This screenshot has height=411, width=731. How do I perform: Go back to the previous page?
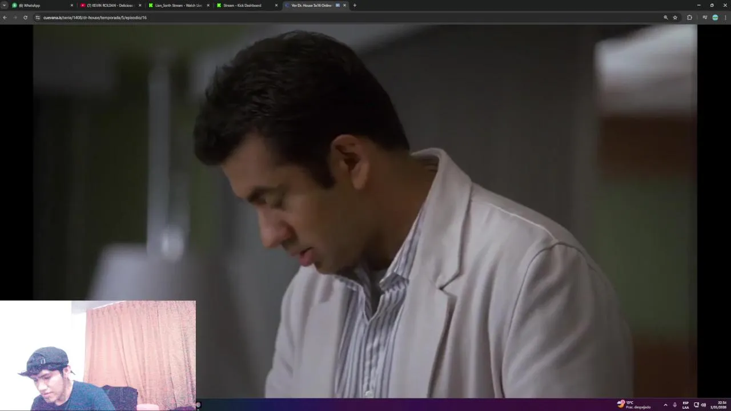(x=5, y=18)
